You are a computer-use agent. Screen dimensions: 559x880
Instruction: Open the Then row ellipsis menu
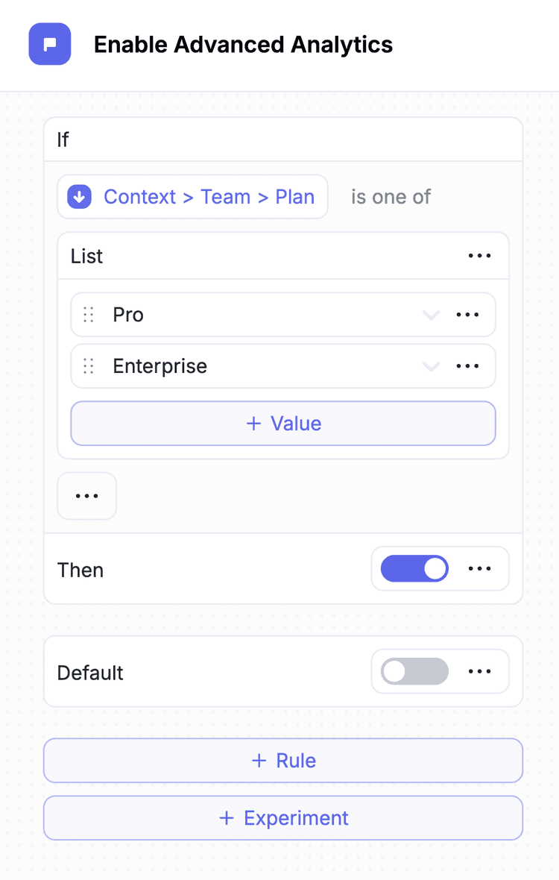[479, 569]
